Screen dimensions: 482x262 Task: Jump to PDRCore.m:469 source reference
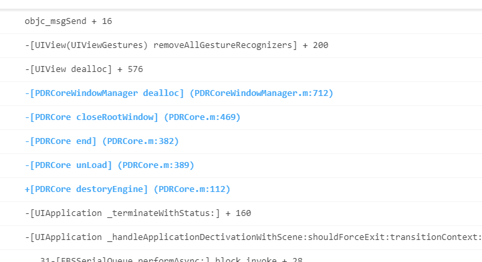coord(202,117)
